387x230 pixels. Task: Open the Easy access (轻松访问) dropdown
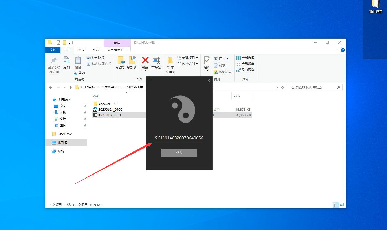(187, 64)
